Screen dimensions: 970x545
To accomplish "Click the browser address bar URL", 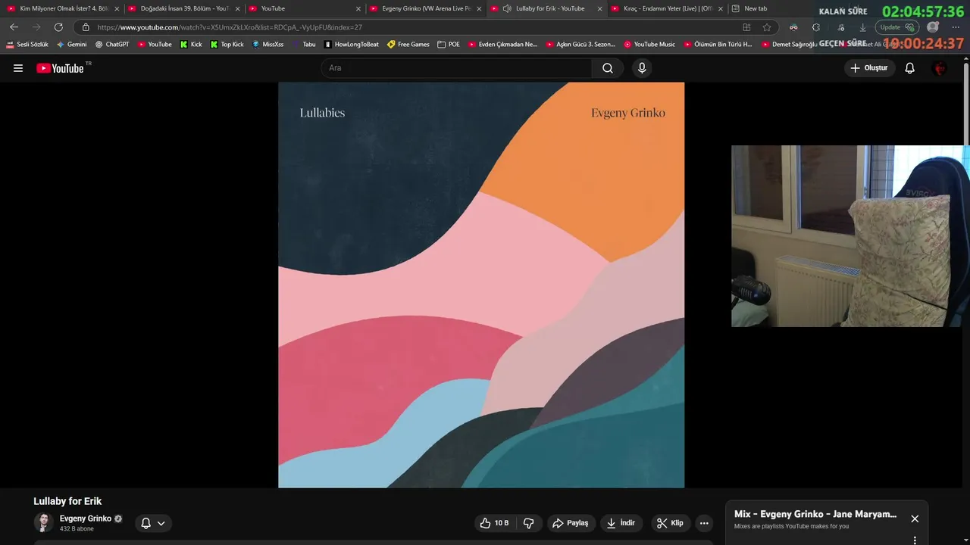I will point(230,27).
